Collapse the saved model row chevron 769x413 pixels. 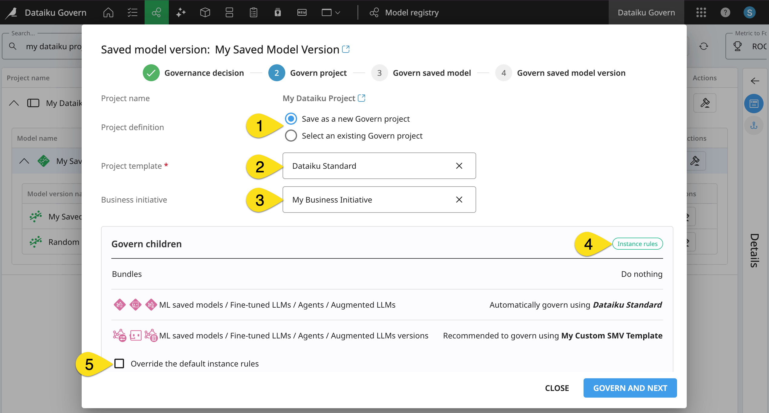pyautogui.click(x=24, y=161)
